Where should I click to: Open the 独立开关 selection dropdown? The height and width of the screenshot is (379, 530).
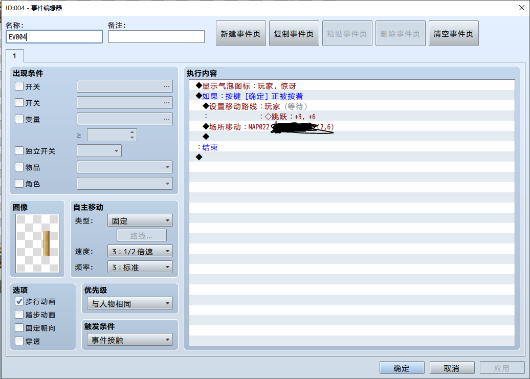[x=99, y=151]
